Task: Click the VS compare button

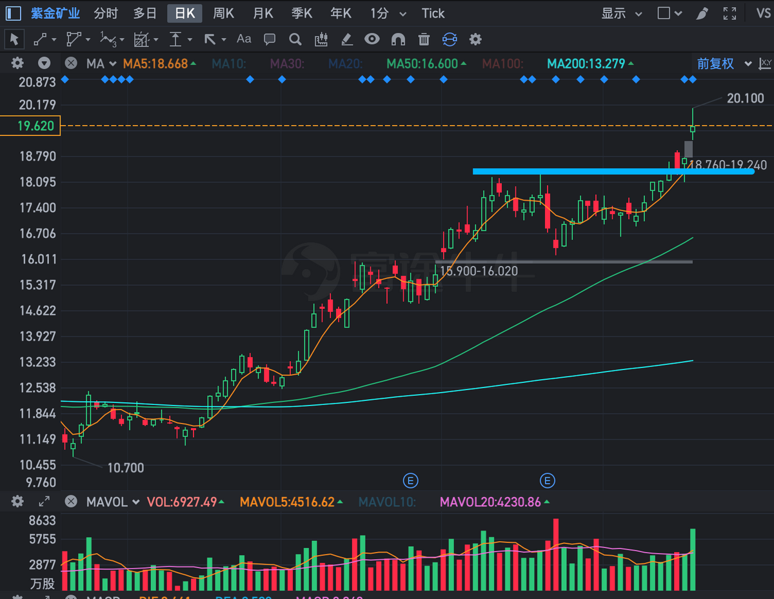Action: (x=762, y=14)
